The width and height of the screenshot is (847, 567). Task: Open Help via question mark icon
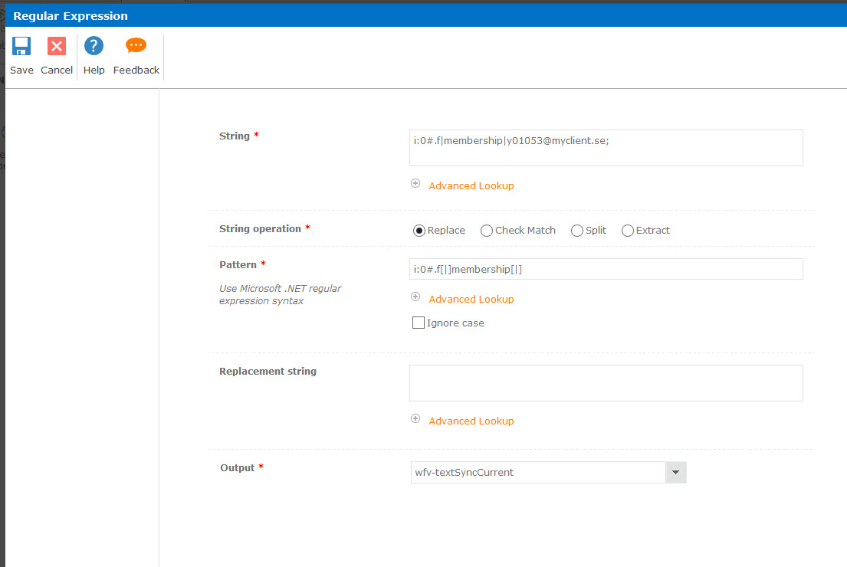[x=94, y=46]
